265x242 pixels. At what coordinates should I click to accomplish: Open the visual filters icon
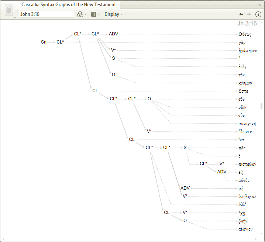(x=80, y=14)
